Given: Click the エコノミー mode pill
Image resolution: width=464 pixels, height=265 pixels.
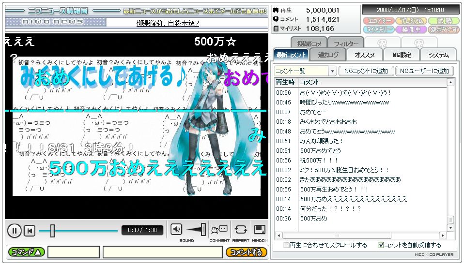Looking at the screenshot, I should pyautogui.click(x=378, y=21).
